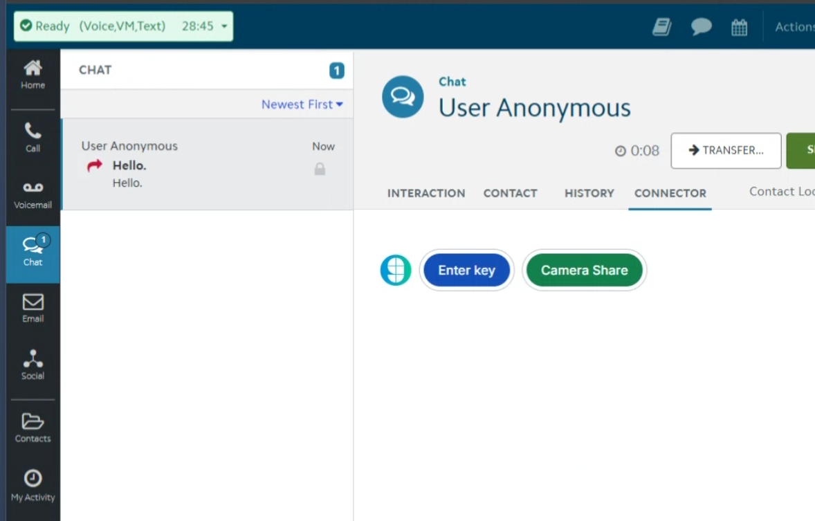
Task: Click the Transfer button
Action: 726,150
